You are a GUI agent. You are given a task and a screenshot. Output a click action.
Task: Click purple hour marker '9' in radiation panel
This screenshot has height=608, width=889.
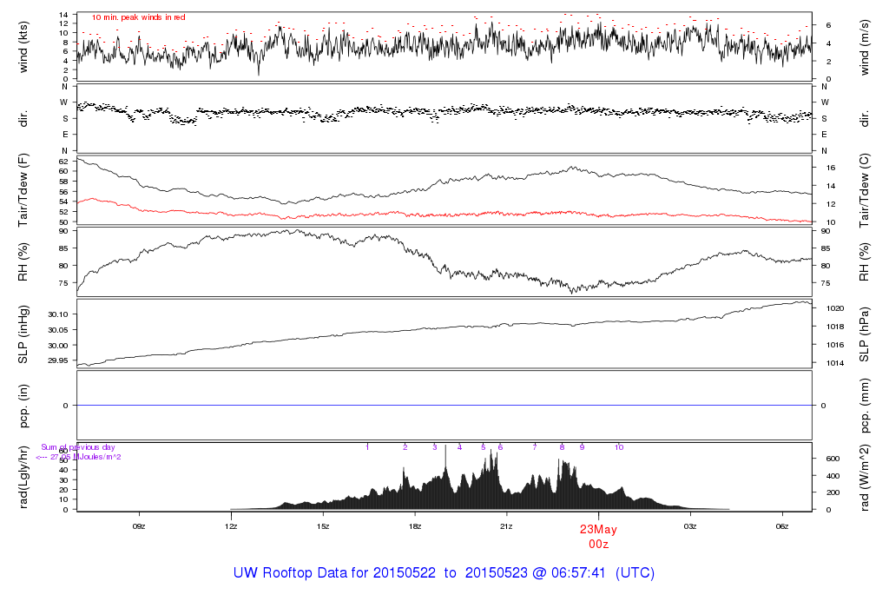click(x=583, y=447)
